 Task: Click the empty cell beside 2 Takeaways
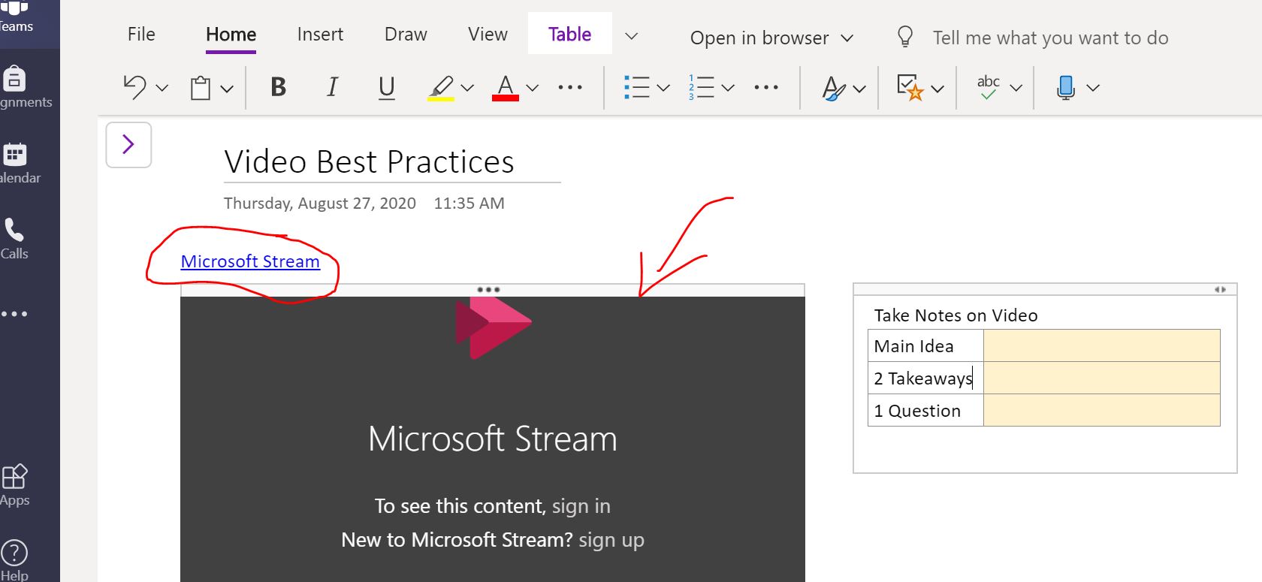coord(1101,378)
